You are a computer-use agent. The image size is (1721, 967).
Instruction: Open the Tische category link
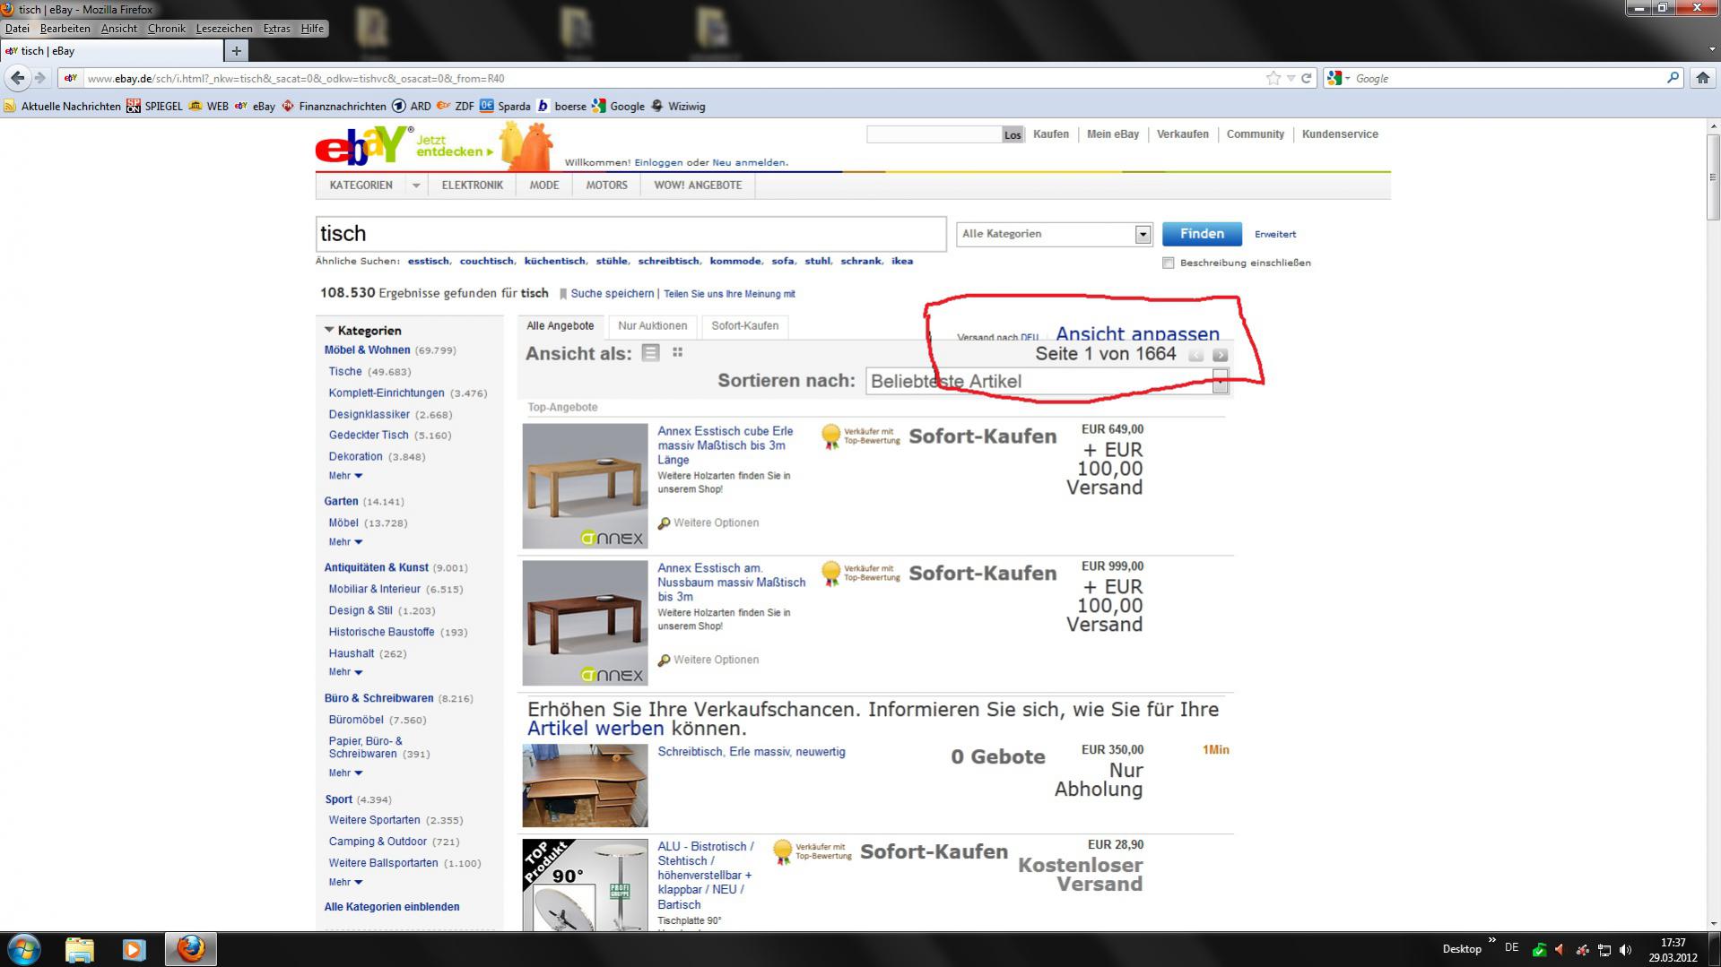click(x=345, y=372)
